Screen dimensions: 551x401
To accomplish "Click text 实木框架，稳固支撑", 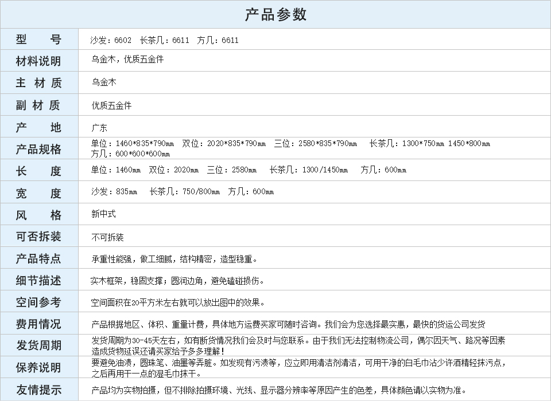I will 127,281.
